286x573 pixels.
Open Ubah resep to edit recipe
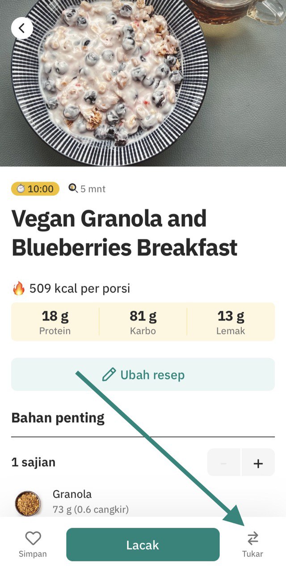coord(143,374)
